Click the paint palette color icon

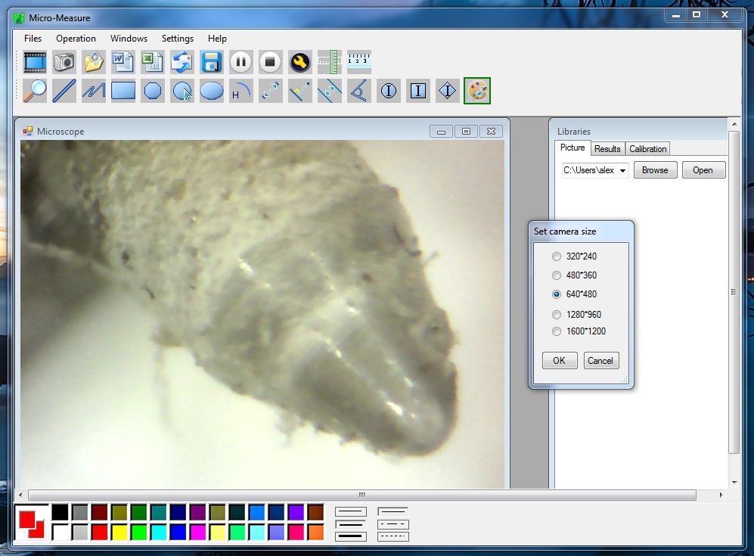[477, 91]
